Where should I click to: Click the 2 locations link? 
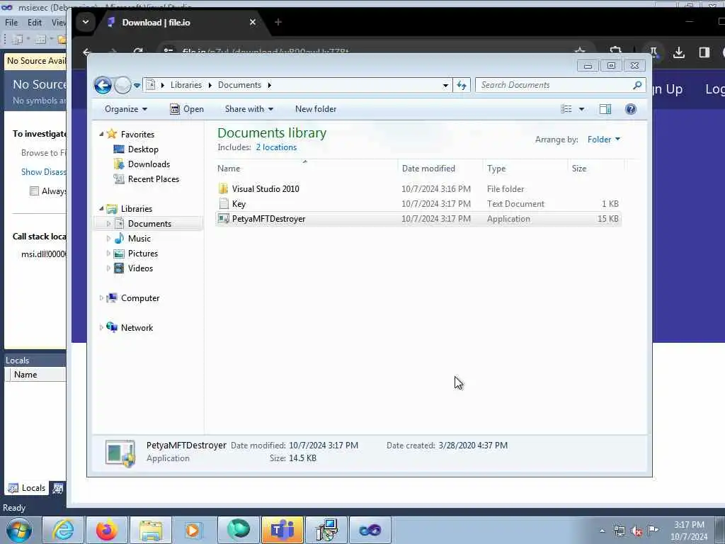tap(277, 147)
